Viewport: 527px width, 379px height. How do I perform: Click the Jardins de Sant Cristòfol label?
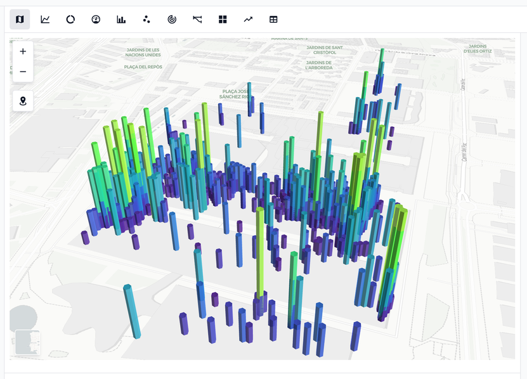coord(325,49)
